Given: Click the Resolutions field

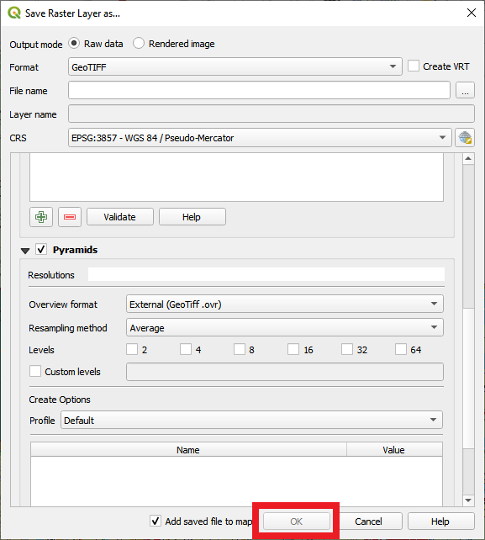Looking at the screenshot, I should [x=266, y=274].
